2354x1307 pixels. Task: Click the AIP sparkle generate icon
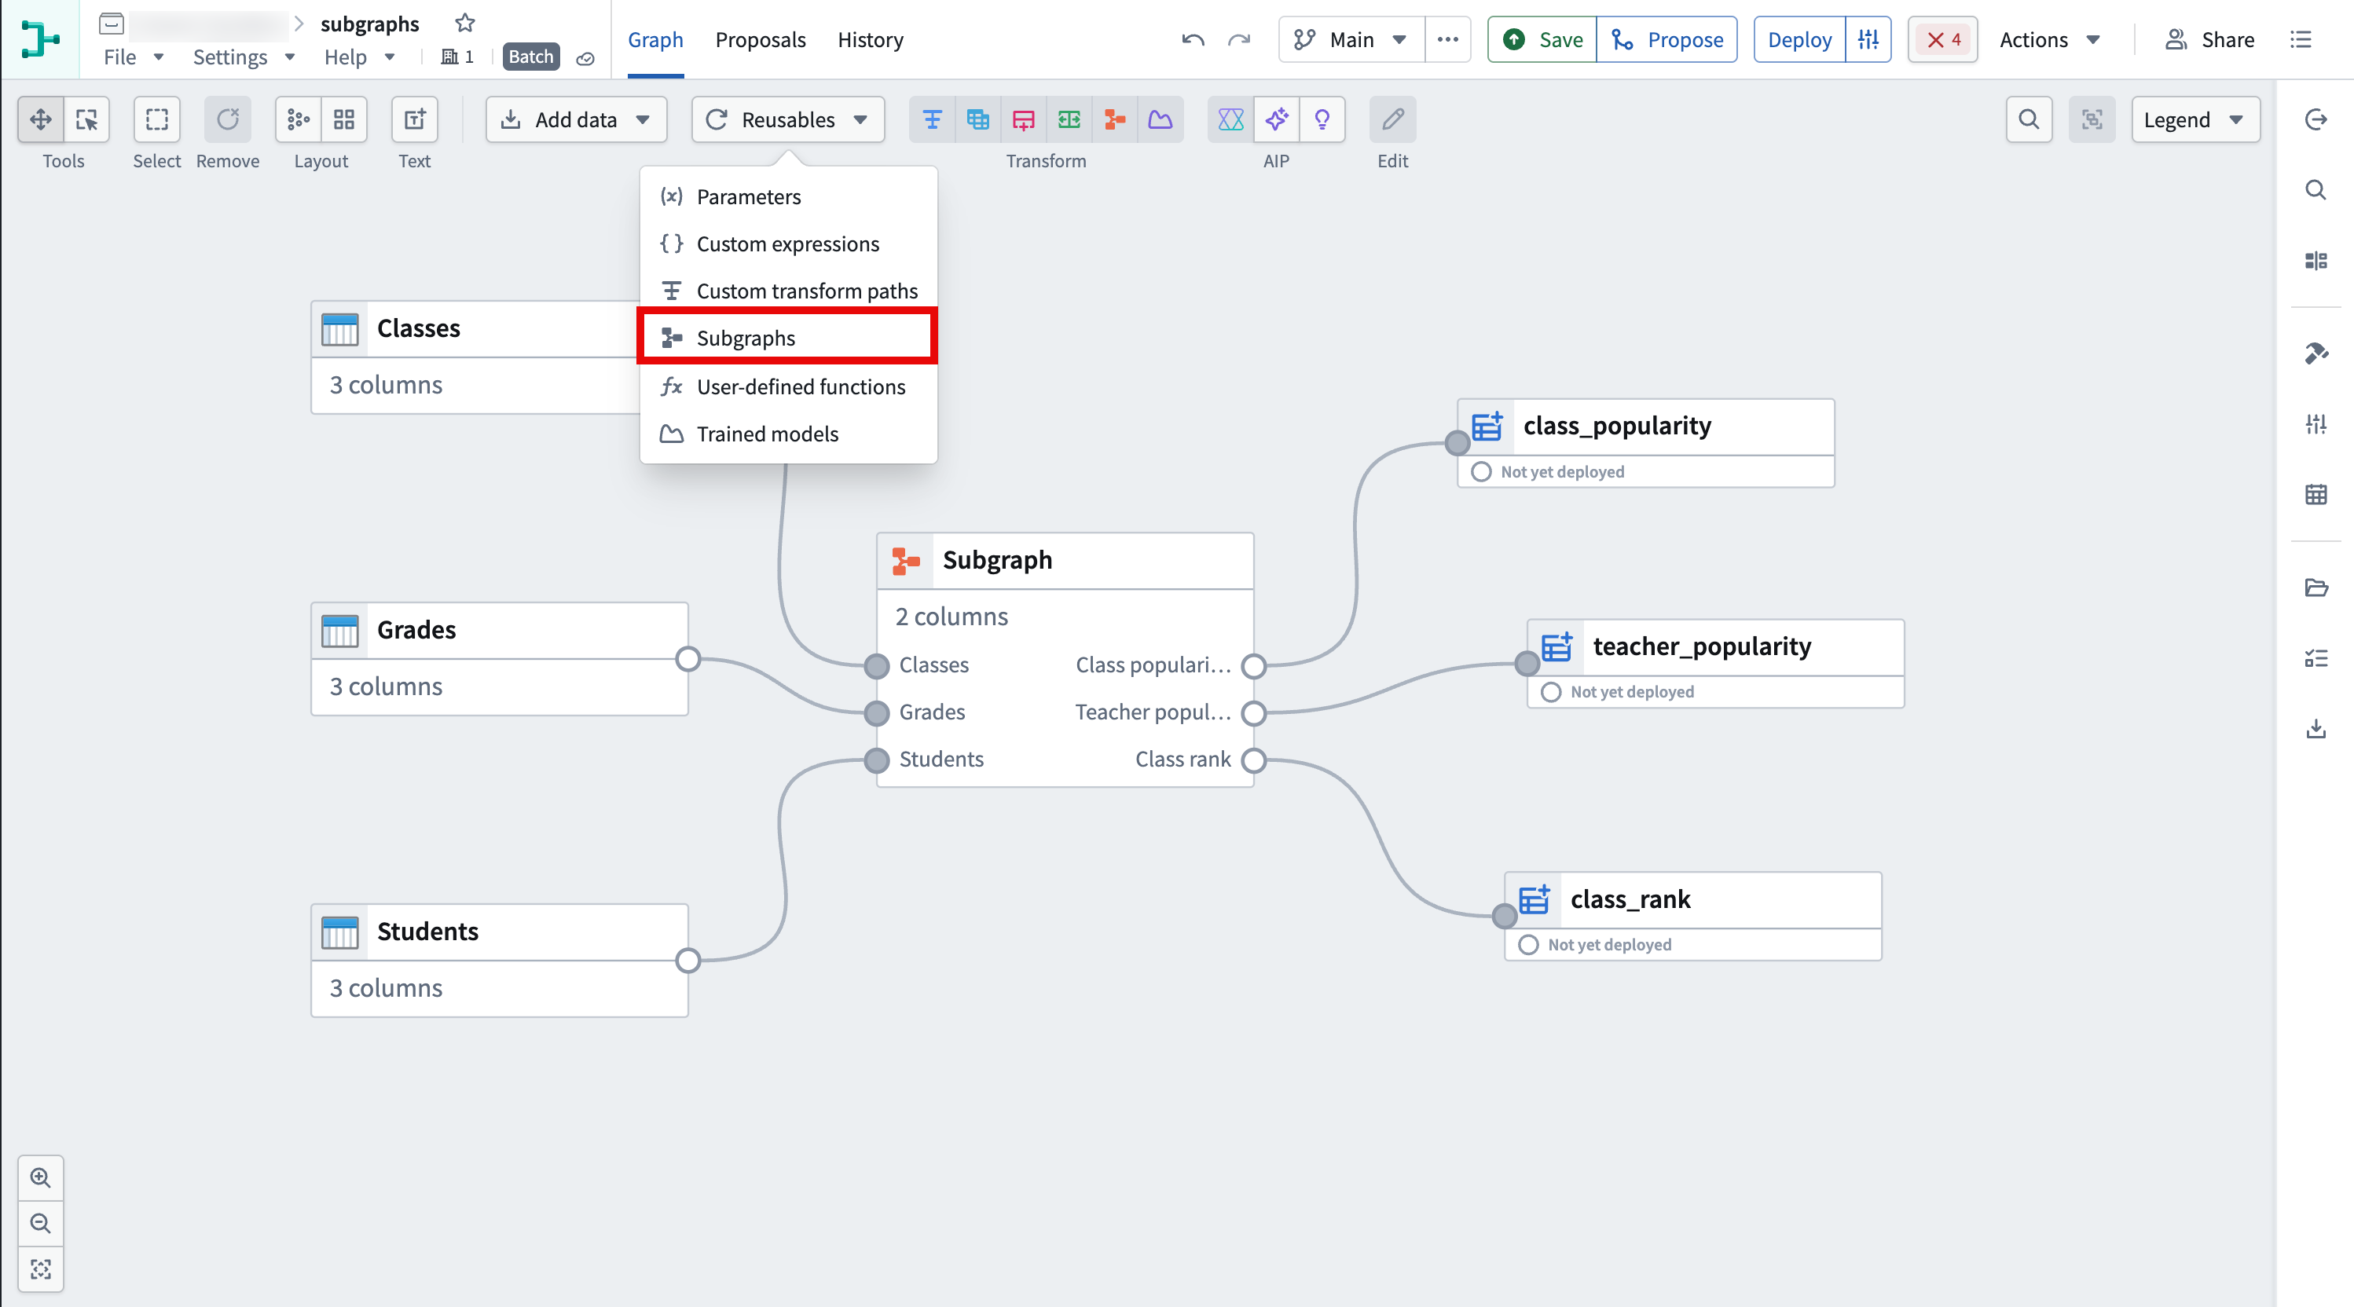(1277, 119)
